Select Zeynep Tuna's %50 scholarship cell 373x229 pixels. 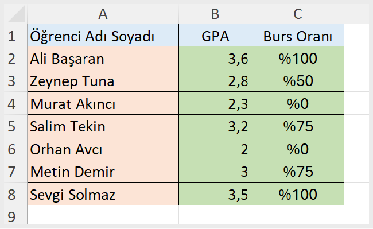click(x=298, y=80)
